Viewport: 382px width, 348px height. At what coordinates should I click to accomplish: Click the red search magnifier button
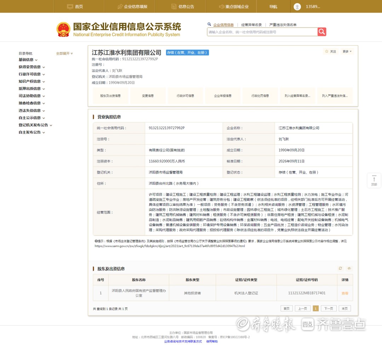(x=322, y=32)
